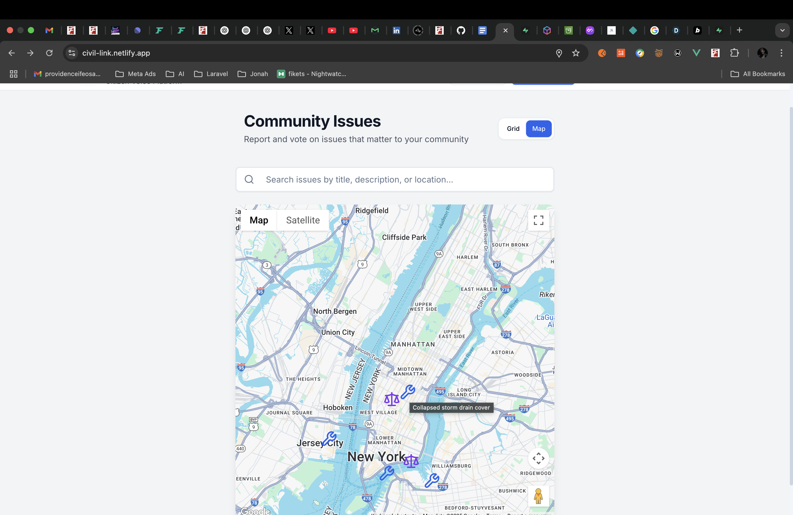The width and height of the screenshot is (793, 515).
Task: Select the default Map type button
Action: [259, 220]
